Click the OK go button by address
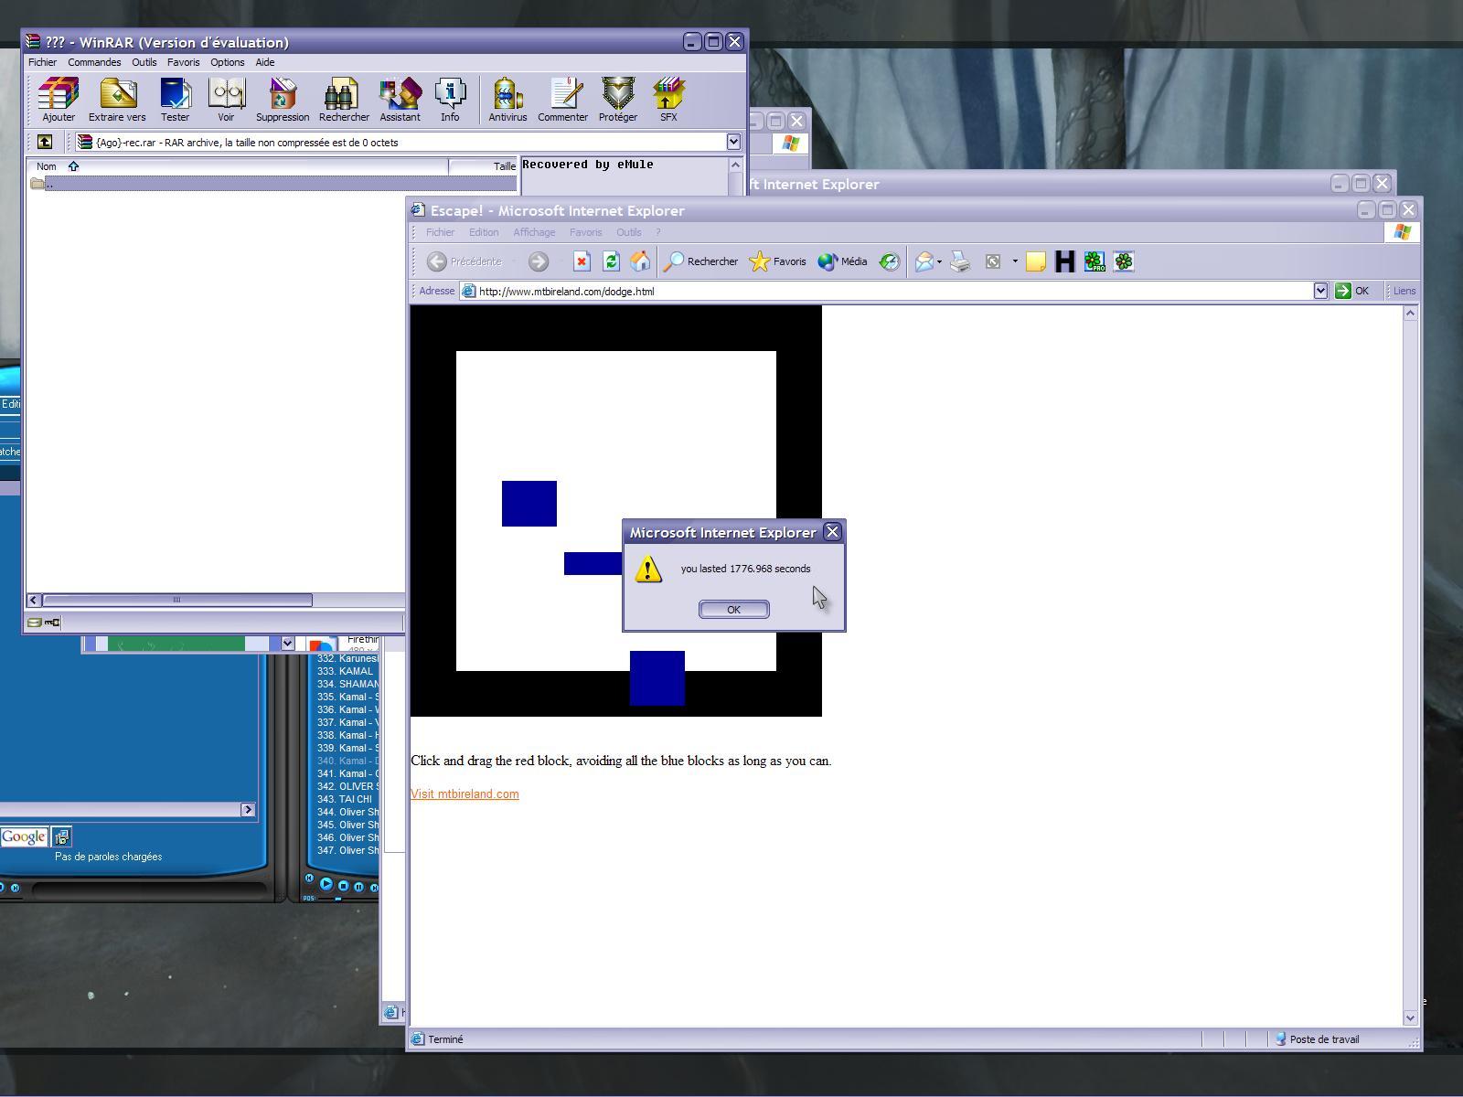This screenshot has width=1463, height=1097. [x=1352, y=291]
